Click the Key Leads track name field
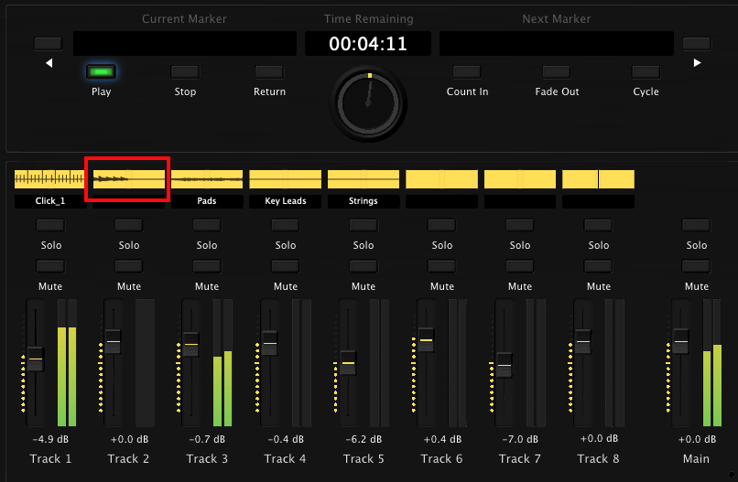This screenshot has width=738, height=482. coord(286,201)
